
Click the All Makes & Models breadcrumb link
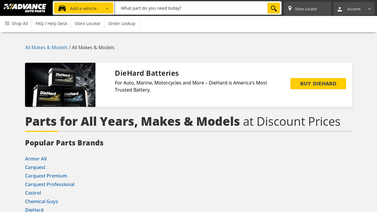tap(46, 48)
